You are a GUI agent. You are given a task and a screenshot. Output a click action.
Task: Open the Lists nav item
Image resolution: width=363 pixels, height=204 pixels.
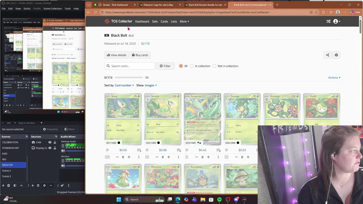[174, 21]
